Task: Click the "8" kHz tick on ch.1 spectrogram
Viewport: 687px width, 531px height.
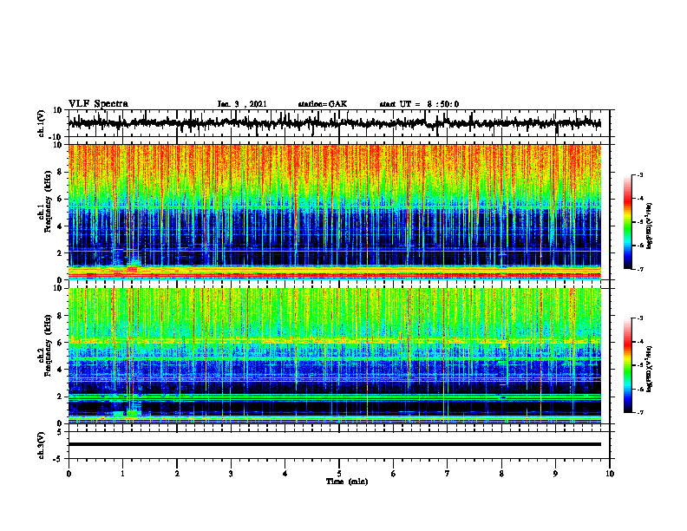Action: pyautogui.click(x=60, y=172)
